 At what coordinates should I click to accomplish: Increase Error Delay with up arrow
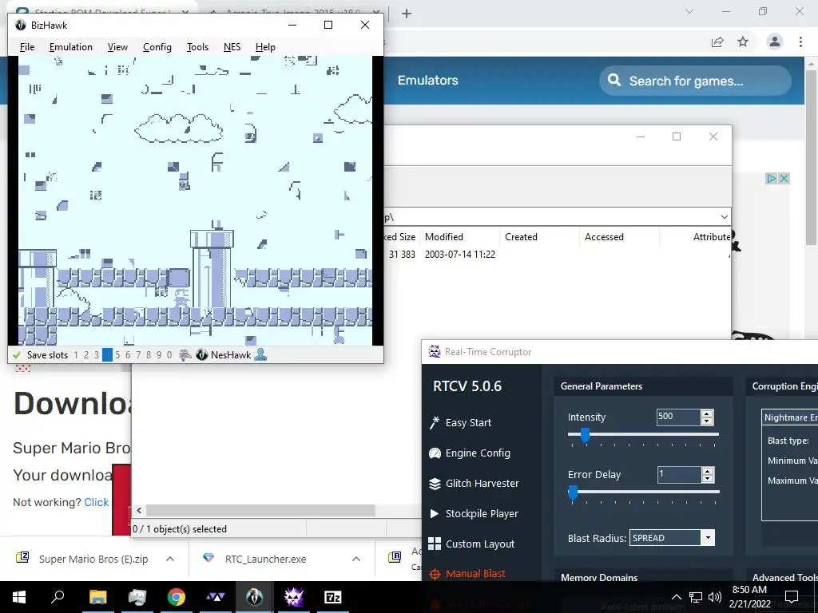tap(708, 471)
